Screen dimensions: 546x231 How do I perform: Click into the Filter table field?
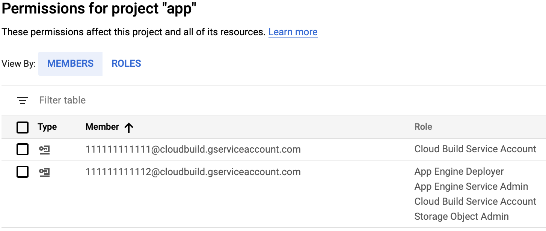(150, 100)
